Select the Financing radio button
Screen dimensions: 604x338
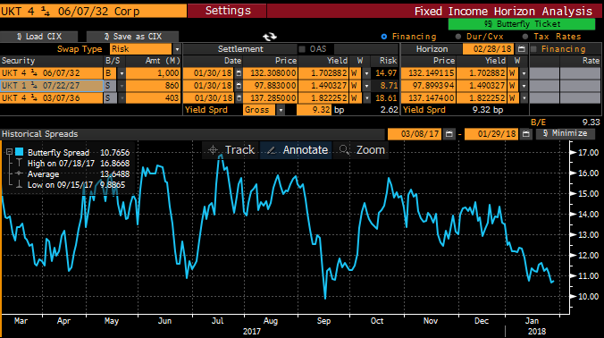(x=383, y=37)
